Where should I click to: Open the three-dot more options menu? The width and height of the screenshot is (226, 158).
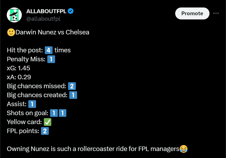[216, 13]
